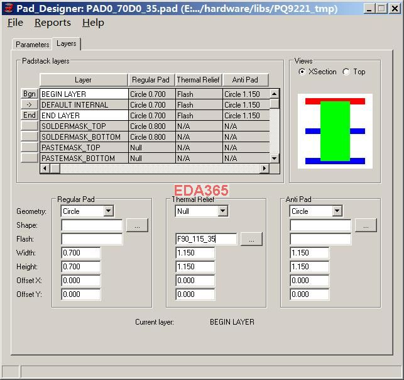Click the Anti Pad Offset X field
Viewport: 404px width, 380px height.
pos(310,281)
